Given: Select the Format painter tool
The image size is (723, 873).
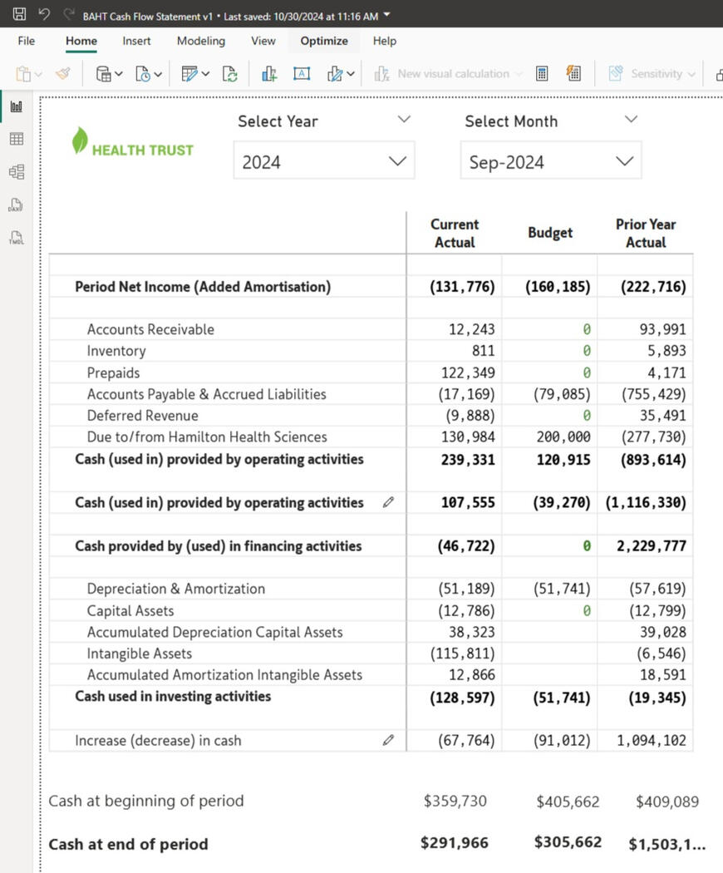Looking at the screenshot, I should coord(63,73).
